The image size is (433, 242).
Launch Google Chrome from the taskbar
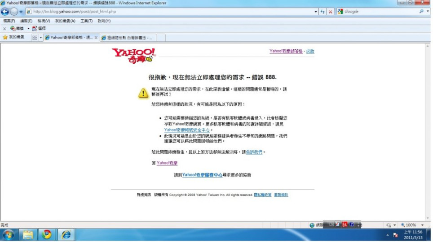47,234
